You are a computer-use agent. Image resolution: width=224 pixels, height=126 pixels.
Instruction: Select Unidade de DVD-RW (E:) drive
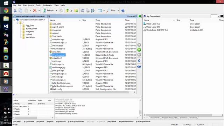(157, 30)
